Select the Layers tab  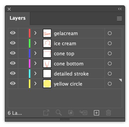18,18
